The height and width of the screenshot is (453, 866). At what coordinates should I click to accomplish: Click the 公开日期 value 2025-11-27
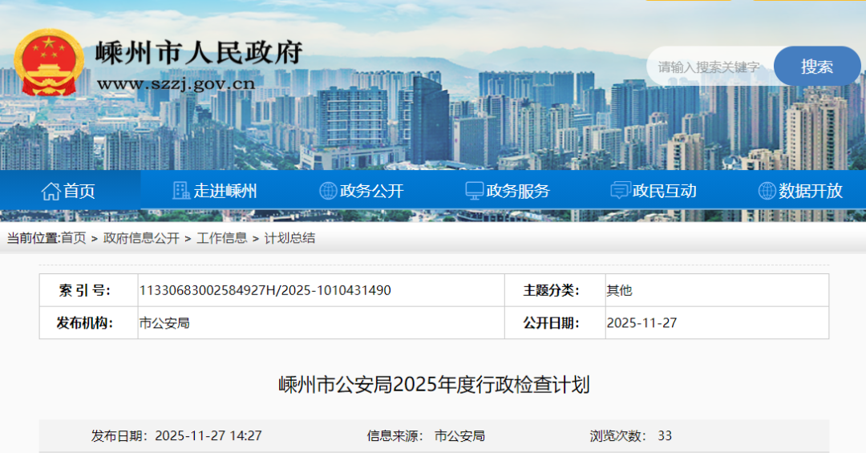[641, 323]
